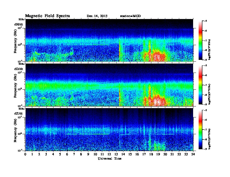
Task: Click the 32Hz label atop dH/dt panel
Action: 21,19
